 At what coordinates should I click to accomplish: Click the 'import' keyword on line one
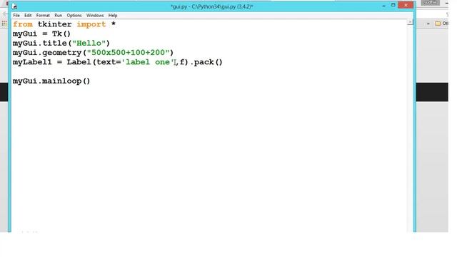coord(91,24)
